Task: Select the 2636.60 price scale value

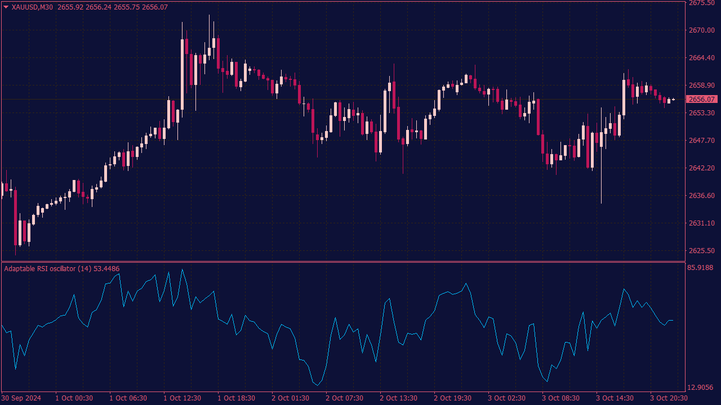Action: pos(701,196)
